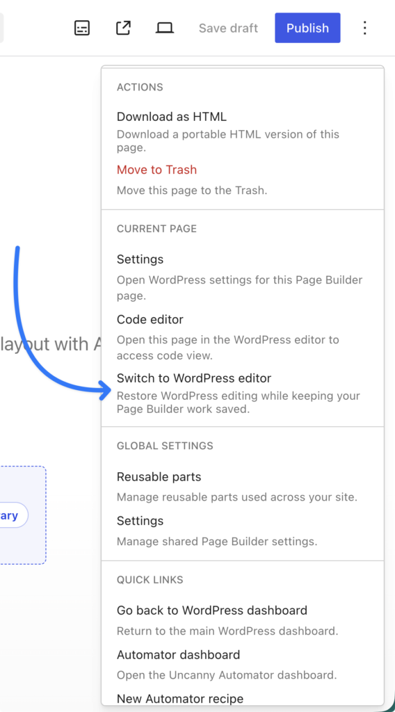Image resolution: width=395 pixels, height=712 pixels.
Task: Open Settings under Current Page
Action: (140, 259)
